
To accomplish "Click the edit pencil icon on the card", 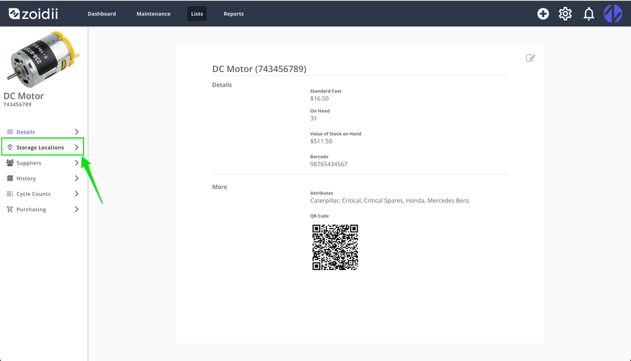I will pyautogui.click(x=531, y=58).
